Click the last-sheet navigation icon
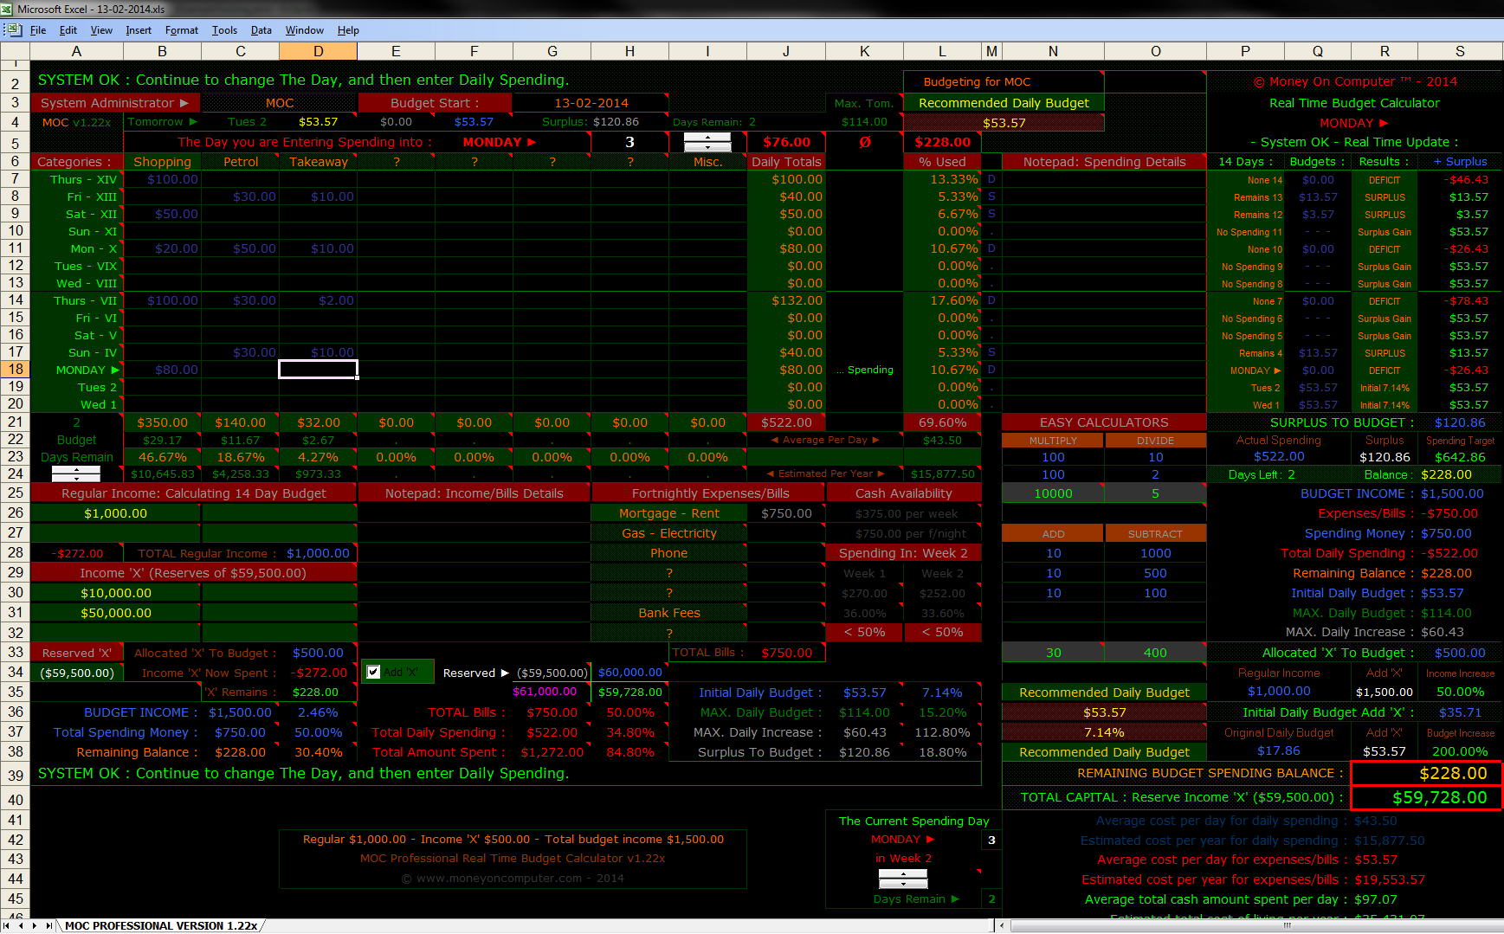 pyautogui.click(x=48, y=925)
